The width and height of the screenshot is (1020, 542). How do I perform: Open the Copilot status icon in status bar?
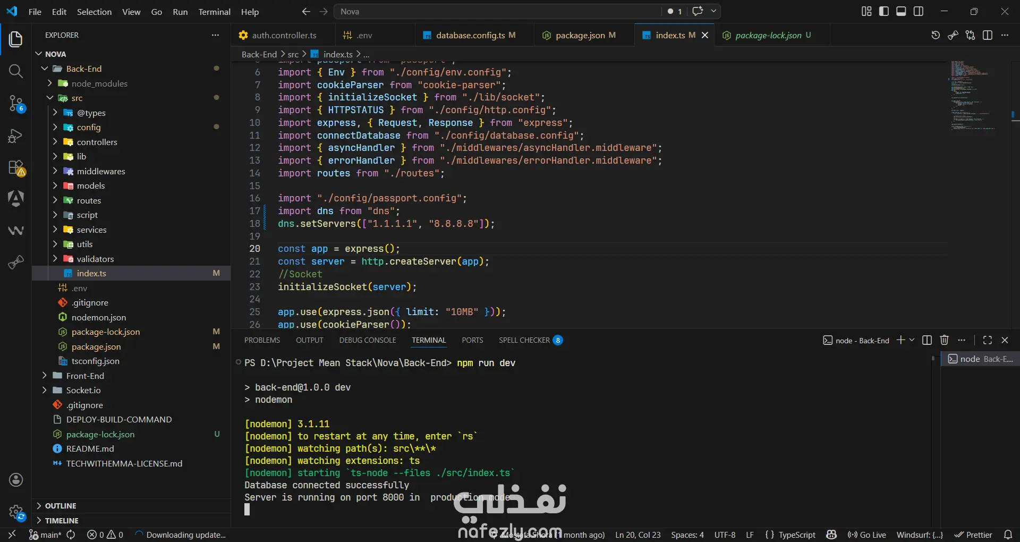pyautogui.click(x=831, y=535)
